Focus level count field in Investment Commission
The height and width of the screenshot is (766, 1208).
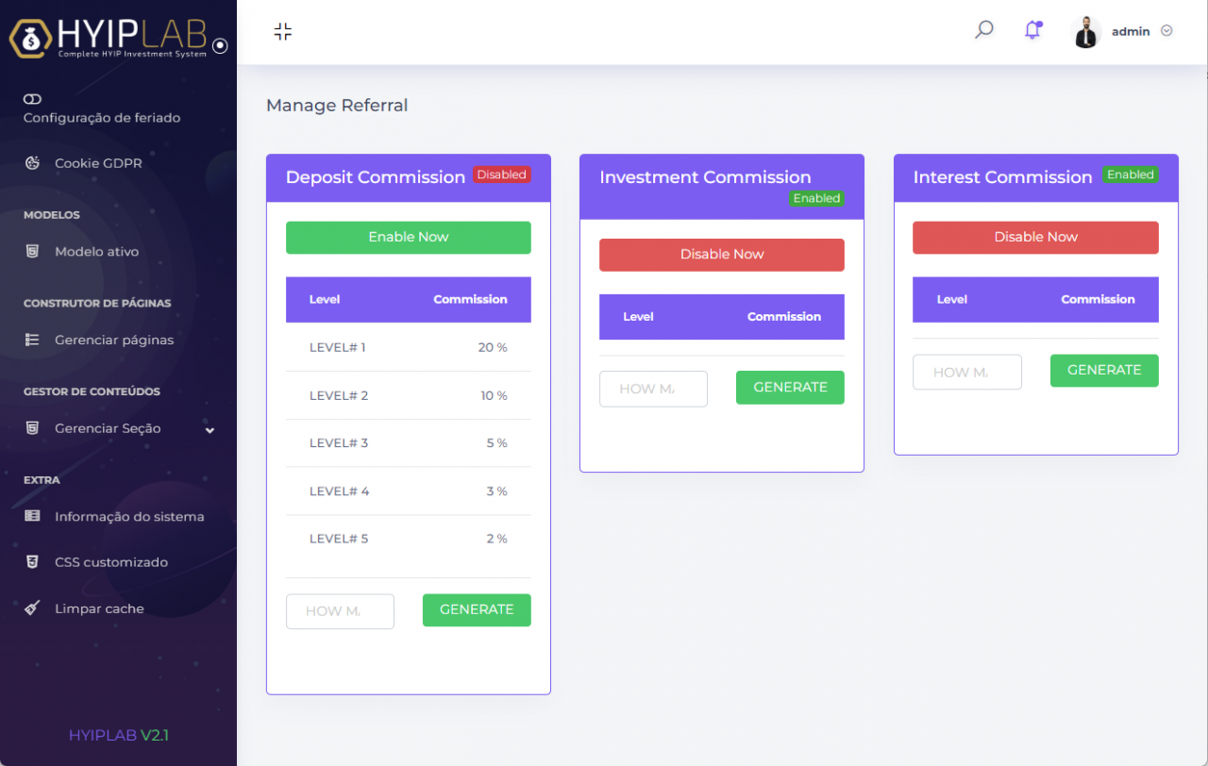653,389
